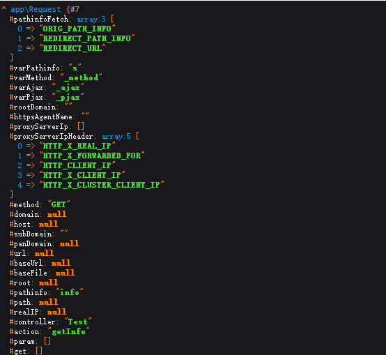Image resolution: width=386 pixels, height=355 pixels.
Task: Click the #realIP property name
Action: (24, 312)
